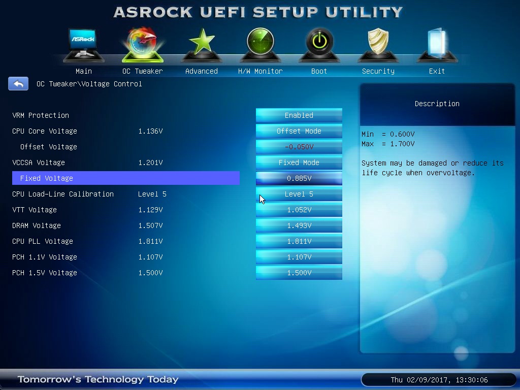Click the overvoltage warning message

pos(433,168)
